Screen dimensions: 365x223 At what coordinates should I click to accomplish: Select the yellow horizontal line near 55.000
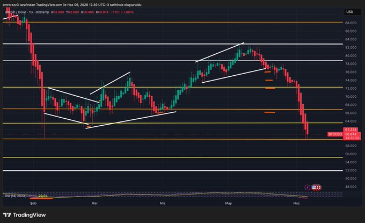point(173,157)
